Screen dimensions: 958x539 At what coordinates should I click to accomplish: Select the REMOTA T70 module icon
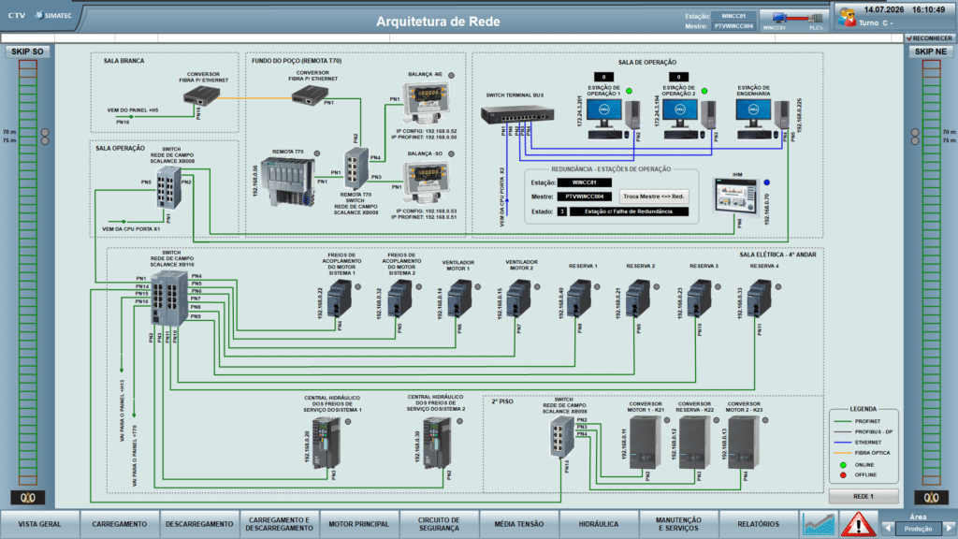[x=288, y=182]
